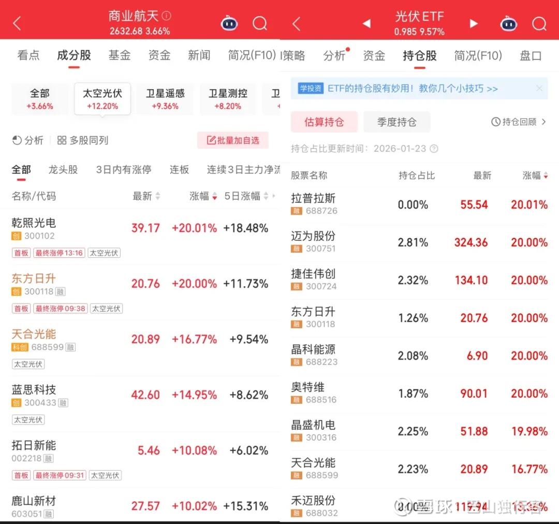The height and width of the screenshot is (524, 559).
Task: Sort by 5日涨幅 column
Action: (x=246, y=196)
